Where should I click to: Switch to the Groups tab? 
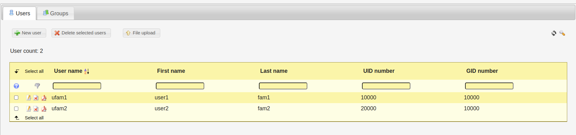point(56,13)
